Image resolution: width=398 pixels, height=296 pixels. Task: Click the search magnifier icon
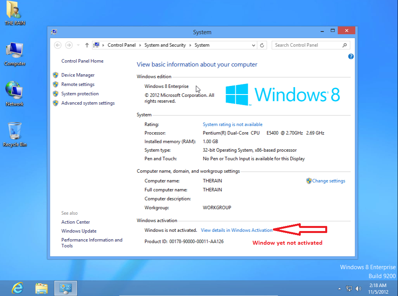pos(344,45)
